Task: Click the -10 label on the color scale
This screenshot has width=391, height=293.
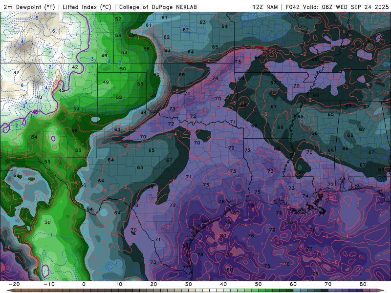Action: pos(49,284)
